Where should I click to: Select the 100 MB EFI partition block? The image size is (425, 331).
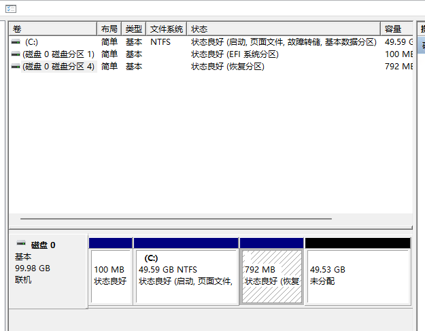coord(110,276)
